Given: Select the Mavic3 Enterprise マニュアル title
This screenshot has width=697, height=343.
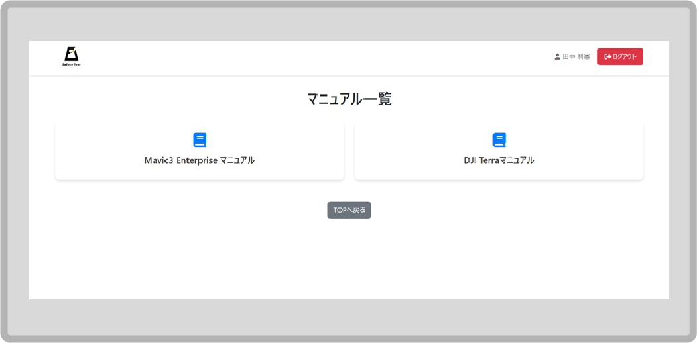Looking at the screenshot, I should click(200, 160).
